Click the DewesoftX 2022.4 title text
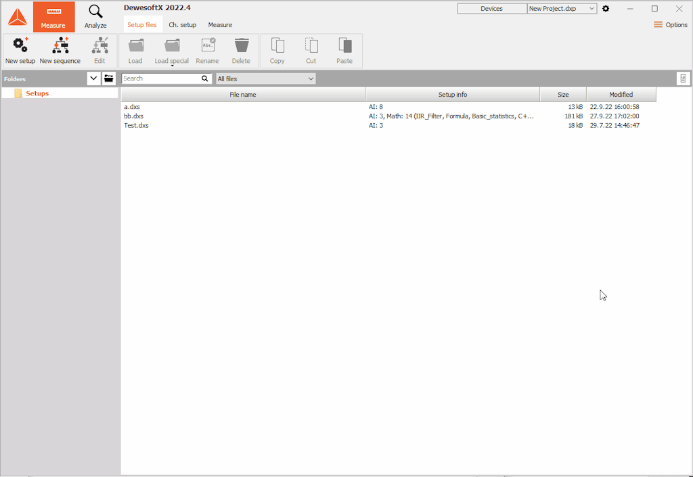 tap(157, 8)
